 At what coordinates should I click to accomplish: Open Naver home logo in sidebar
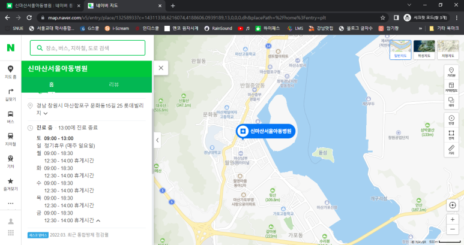[x=11, y=47]
